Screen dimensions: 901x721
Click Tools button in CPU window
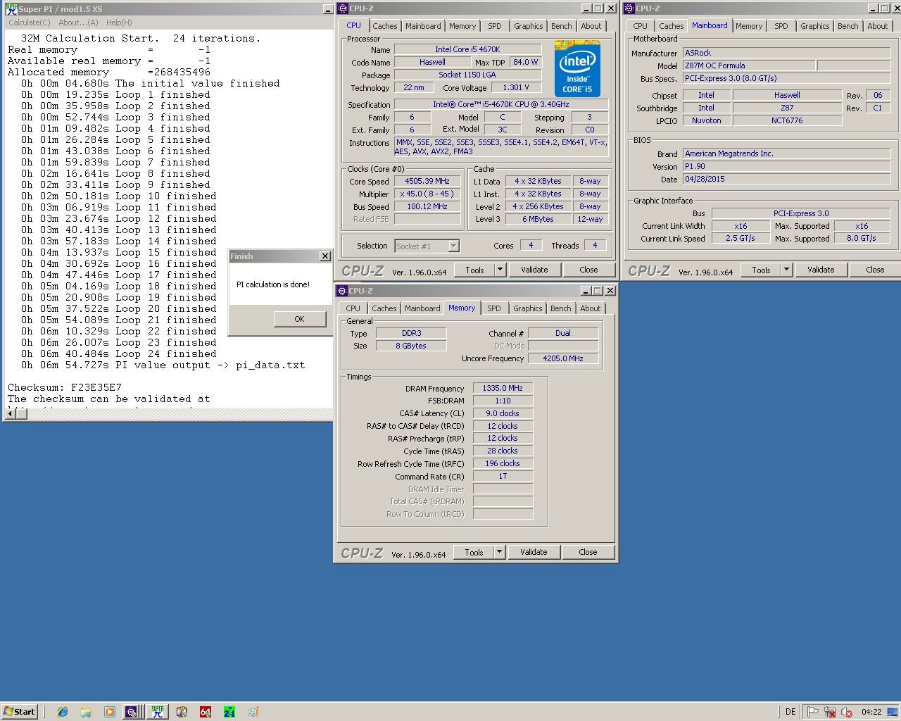coord(474,270)
